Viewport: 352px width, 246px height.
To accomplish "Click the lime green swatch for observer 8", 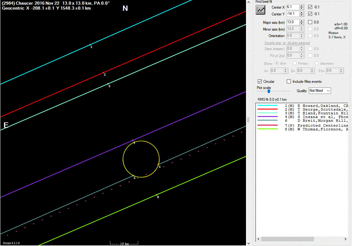I will click(268, 129).
